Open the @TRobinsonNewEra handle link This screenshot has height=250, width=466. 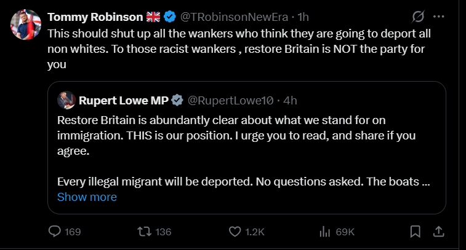point(234,17)
